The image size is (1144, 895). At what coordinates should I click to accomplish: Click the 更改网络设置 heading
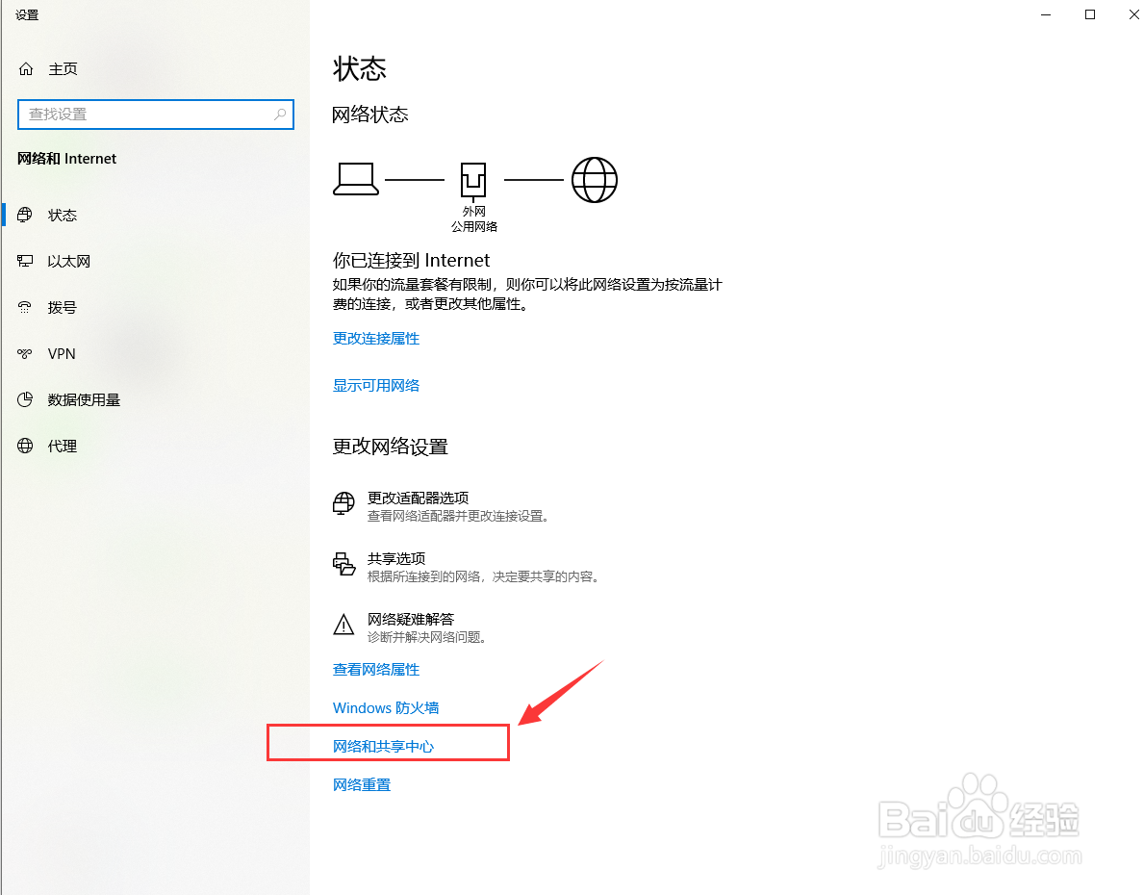tap(391, 446)
